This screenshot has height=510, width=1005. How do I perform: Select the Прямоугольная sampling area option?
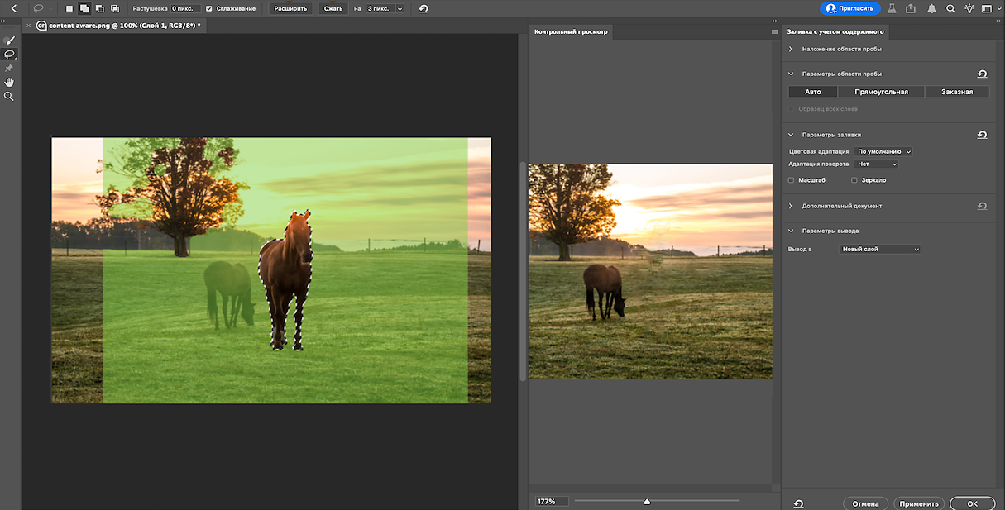pyautogui.click(x=881, y=92)
